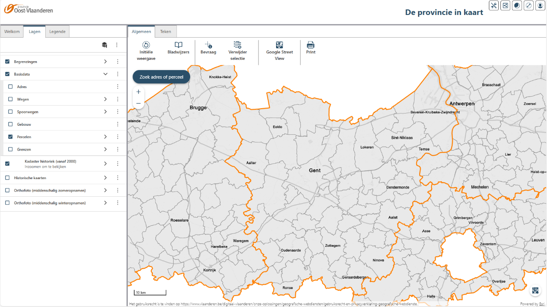The width and height of the screenshot is (547, 307).
Task: Expand the Percelen sublayers
Action: click(x=105, y=137)
